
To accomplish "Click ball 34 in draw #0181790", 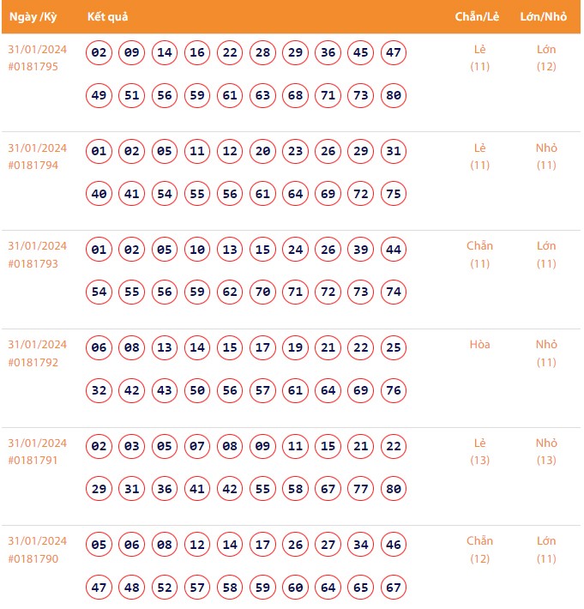I will (x=361, y=545).
